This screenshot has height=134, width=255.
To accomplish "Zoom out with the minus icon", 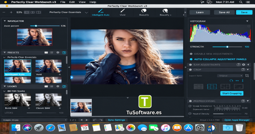I will [x=4, y=12].
